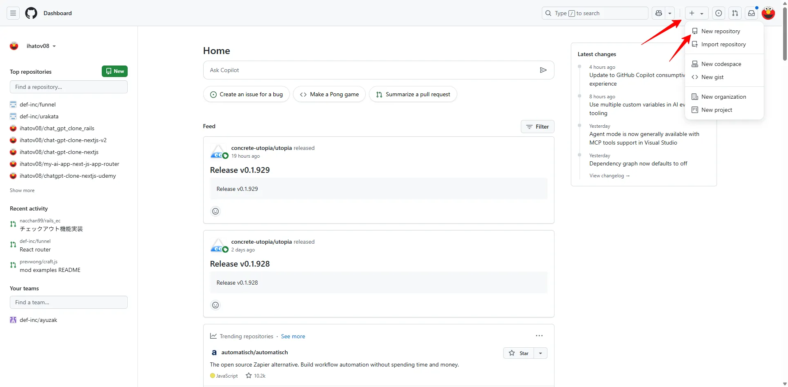
Task: Open trending repositories three-dot menu
Action: pos(539,336)
